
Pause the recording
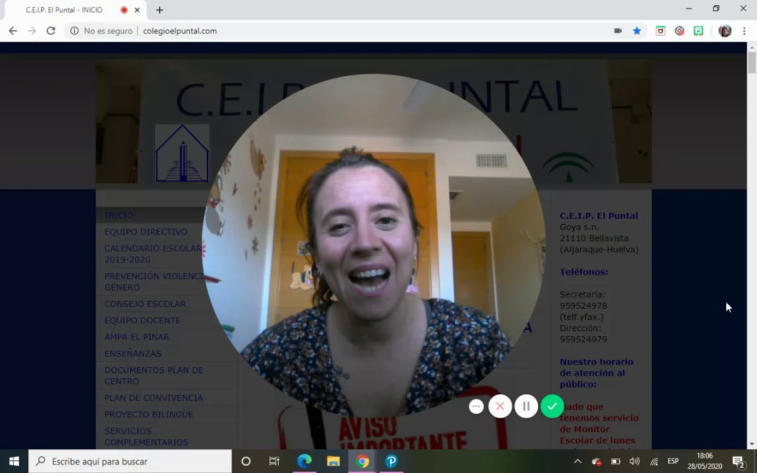tap(526, 407)
